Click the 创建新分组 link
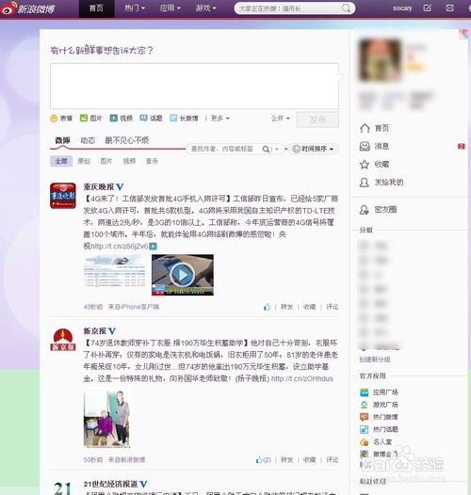The height and width of the screenshot is (495, 471). [x=375, y=359]
